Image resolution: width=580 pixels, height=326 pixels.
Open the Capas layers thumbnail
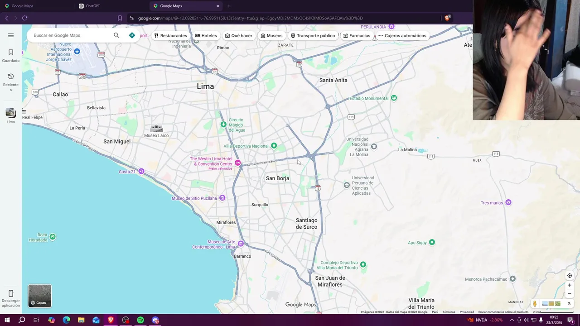(x=40, y=296)
